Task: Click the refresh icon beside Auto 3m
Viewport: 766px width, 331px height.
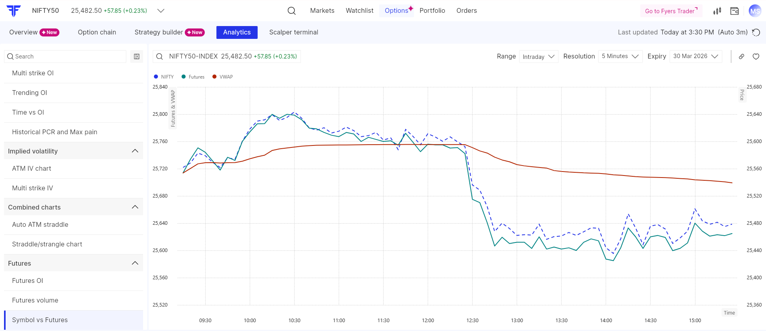Action: pos(756,32)
